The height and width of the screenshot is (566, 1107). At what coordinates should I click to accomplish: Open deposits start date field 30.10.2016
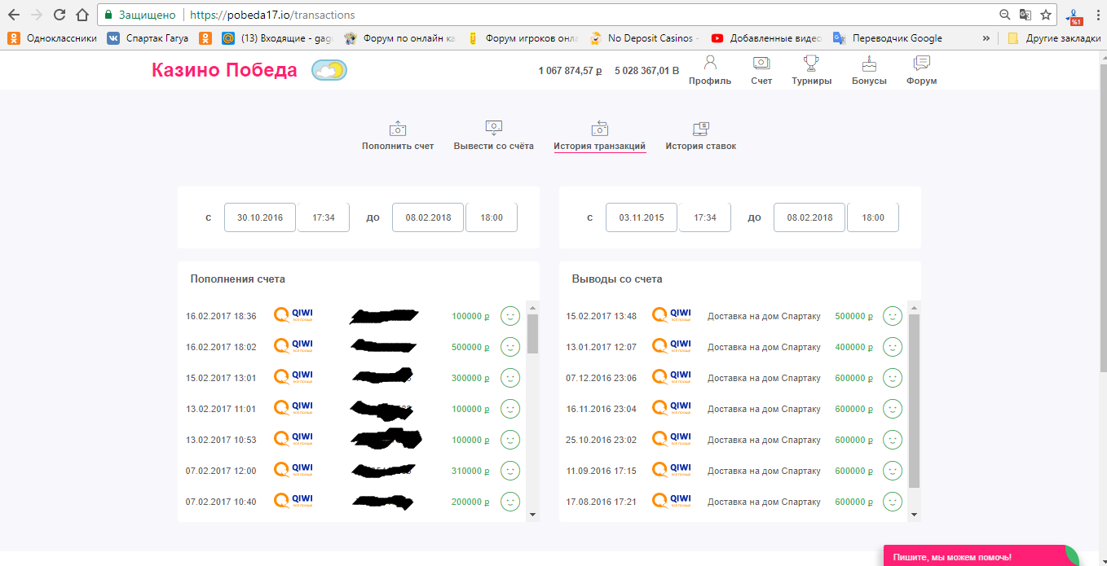tap(259, 217)
